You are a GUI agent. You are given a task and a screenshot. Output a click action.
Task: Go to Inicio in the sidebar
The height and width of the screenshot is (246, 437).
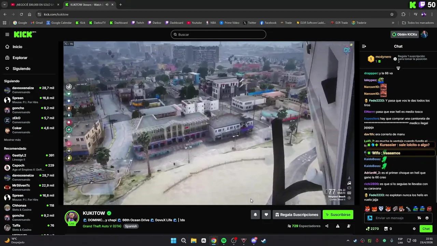coord(17,47)
